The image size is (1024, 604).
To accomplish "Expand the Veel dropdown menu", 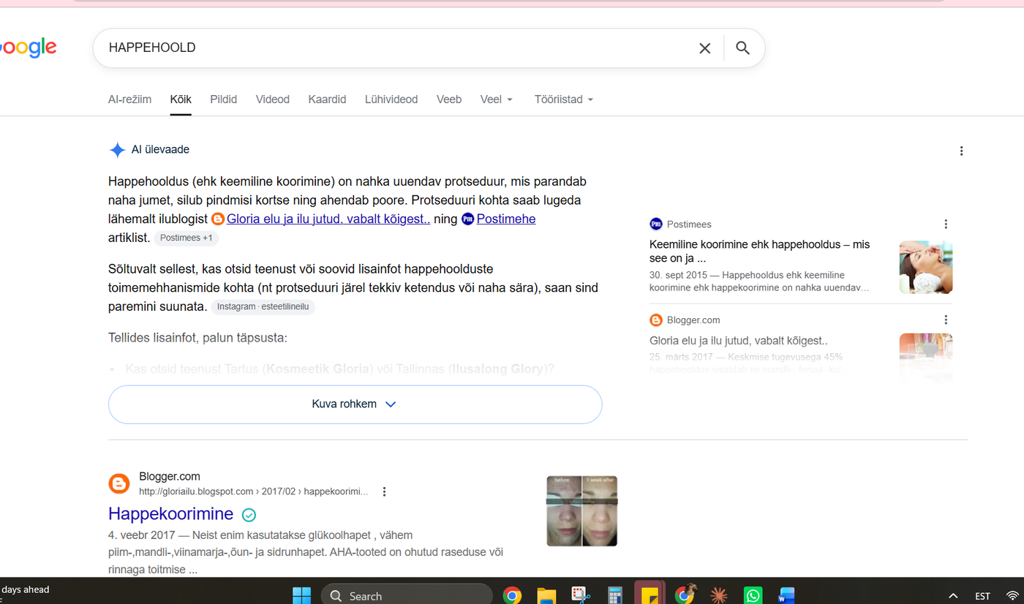I will [x=497, y=99].
